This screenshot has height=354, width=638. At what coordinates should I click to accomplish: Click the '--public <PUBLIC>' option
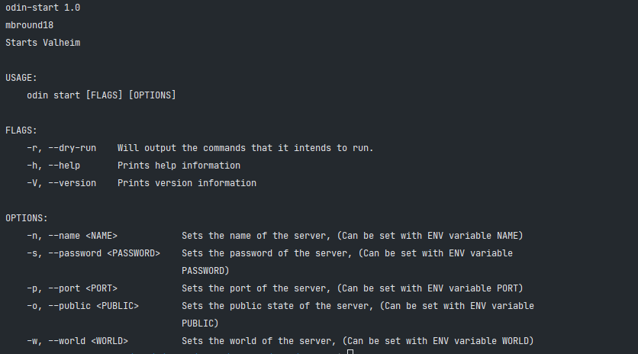[93, 306]
